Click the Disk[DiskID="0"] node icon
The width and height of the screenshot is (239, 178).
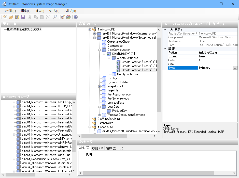point(109,54)
